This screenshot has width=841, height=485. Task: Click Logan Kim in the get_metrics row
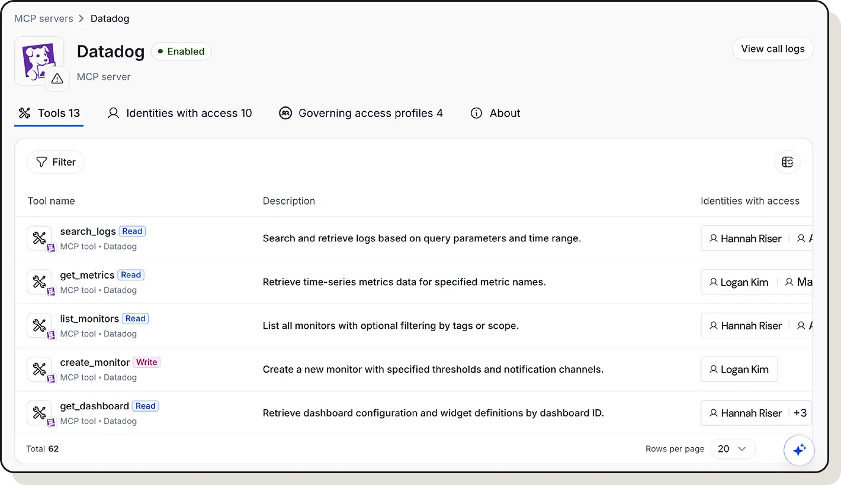pyautogui.click(x=739, y=282)
